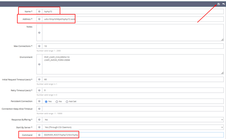226x139 pixels.
Task: Open help icon for Notes field
Action: pos(39,33)
